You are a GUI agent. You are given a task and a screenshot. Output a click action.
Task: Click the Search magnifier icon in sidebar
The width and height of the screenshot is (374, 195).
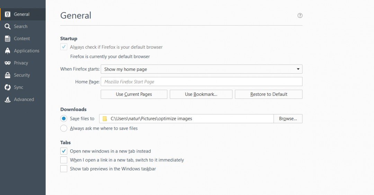point(7,26)
